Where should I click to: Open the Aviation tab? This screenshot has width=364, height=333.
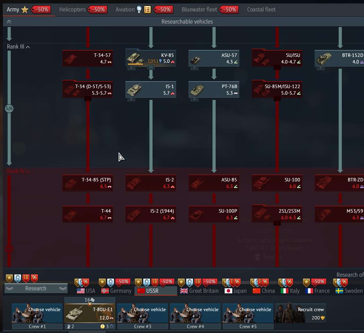click(125, 9)
